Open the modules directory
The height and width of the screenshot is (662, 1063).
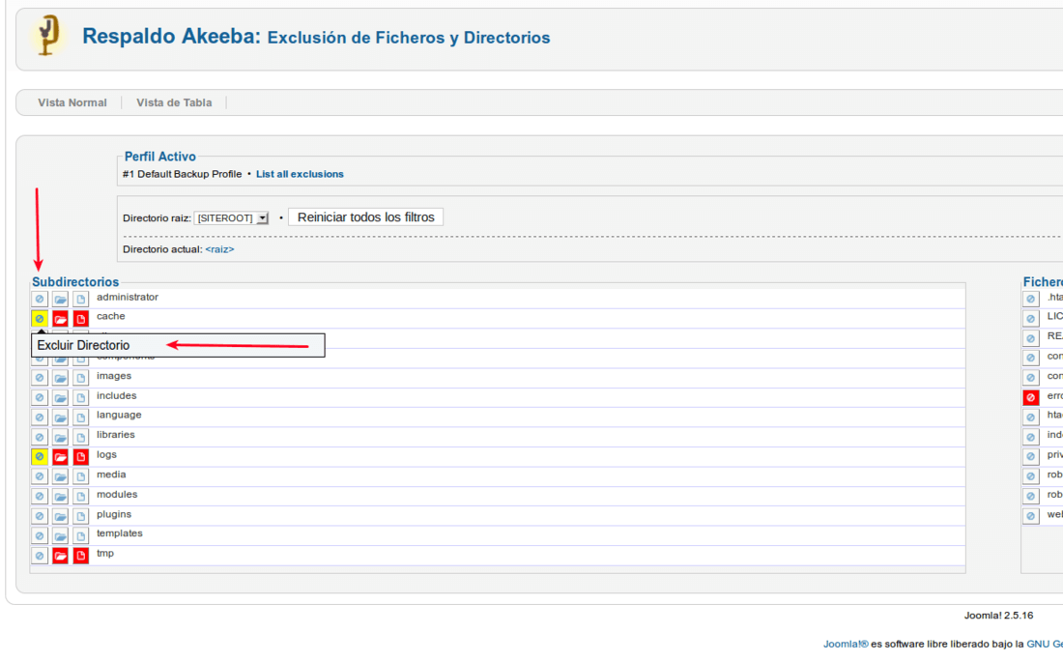pyautogui.click(x=117, y=495)
